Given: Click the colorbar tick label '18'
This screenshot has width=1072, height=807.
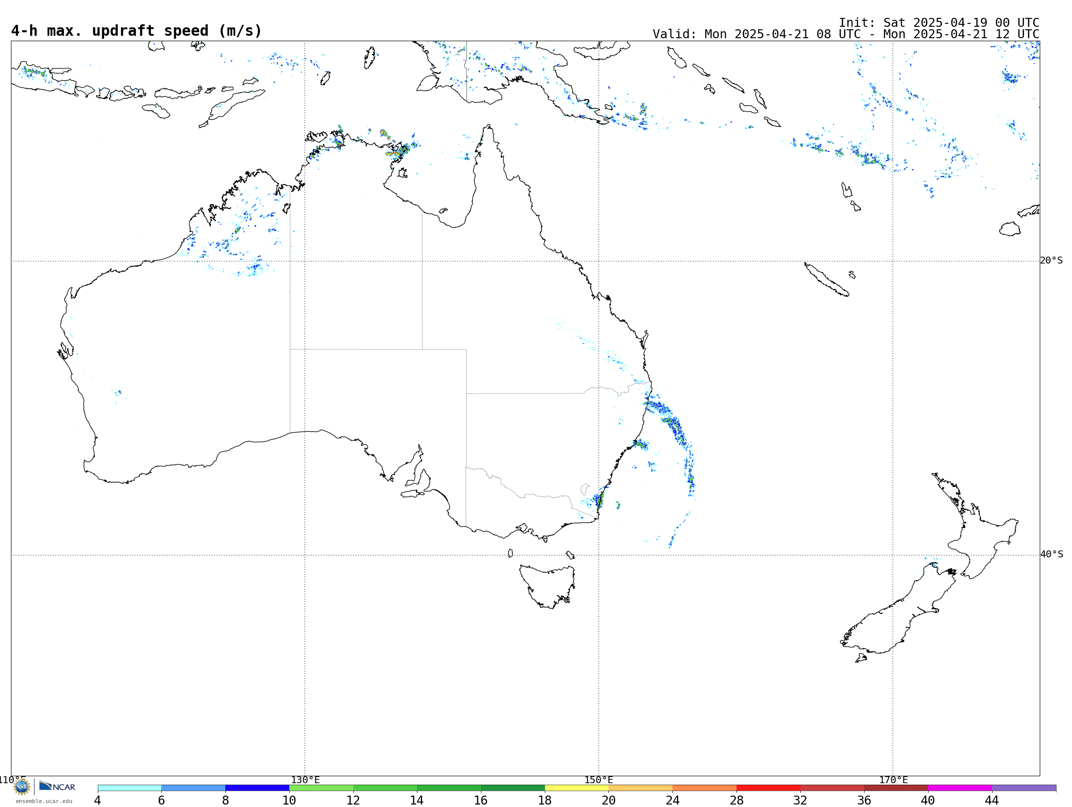Looking at the screenshot, I should pos(545,800).
